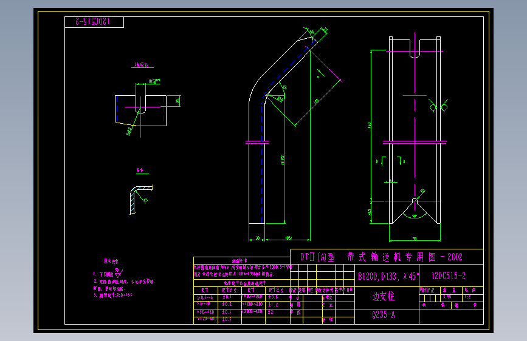Click the tolerance cell '±0.1'
Screen dimensions: 527x341
click(227, 297)
